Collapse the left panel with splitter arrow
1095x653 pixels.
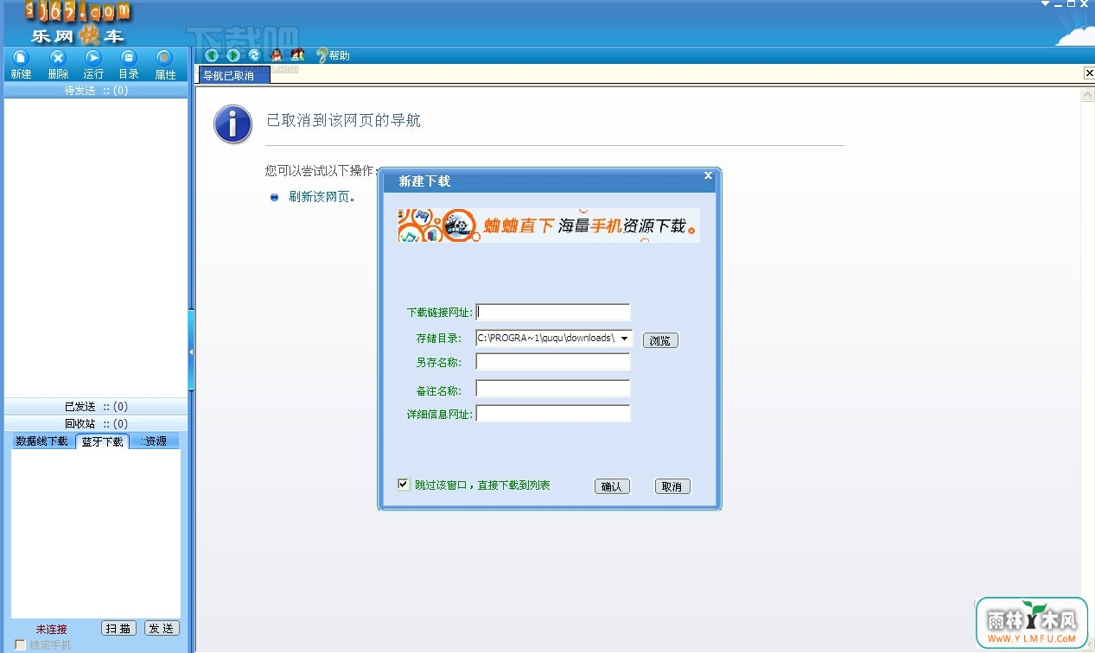coord(191,352)
